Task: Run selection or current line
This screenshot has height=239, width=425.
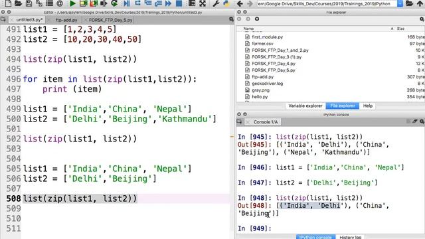Action: coord(104,3)
